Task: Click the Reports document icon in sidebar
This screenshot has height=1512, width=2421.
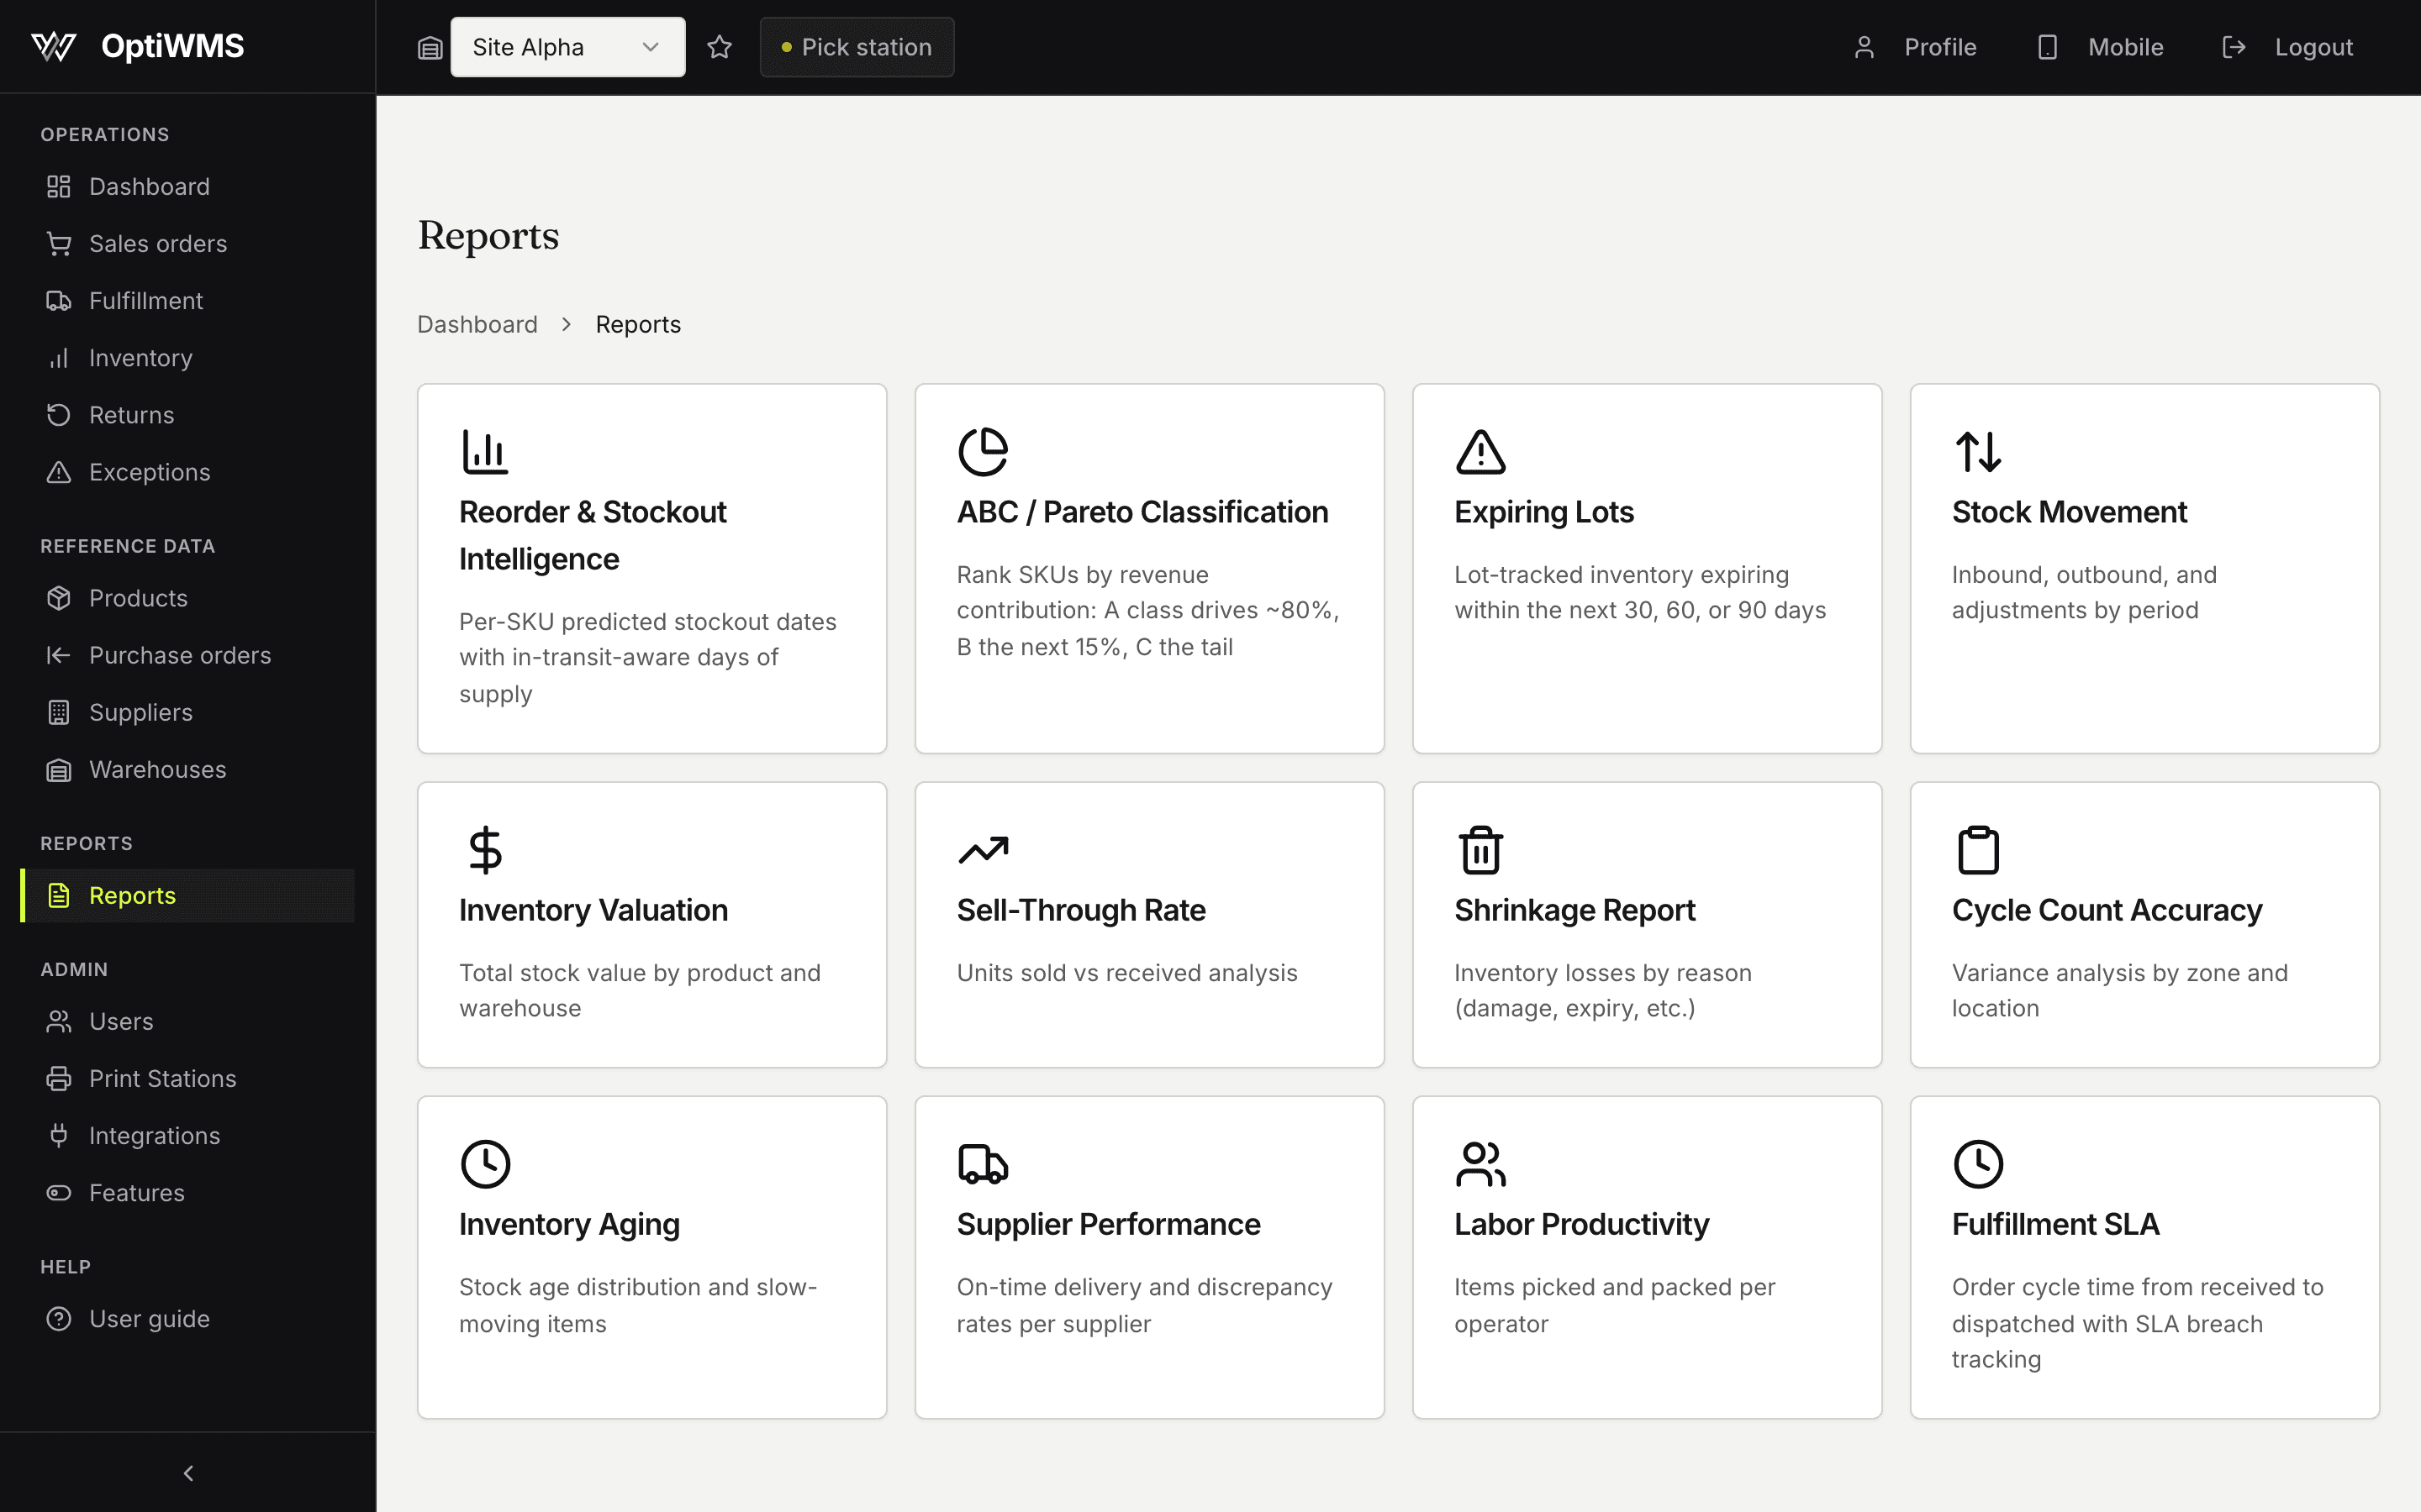Action: (x=59, y=895)
